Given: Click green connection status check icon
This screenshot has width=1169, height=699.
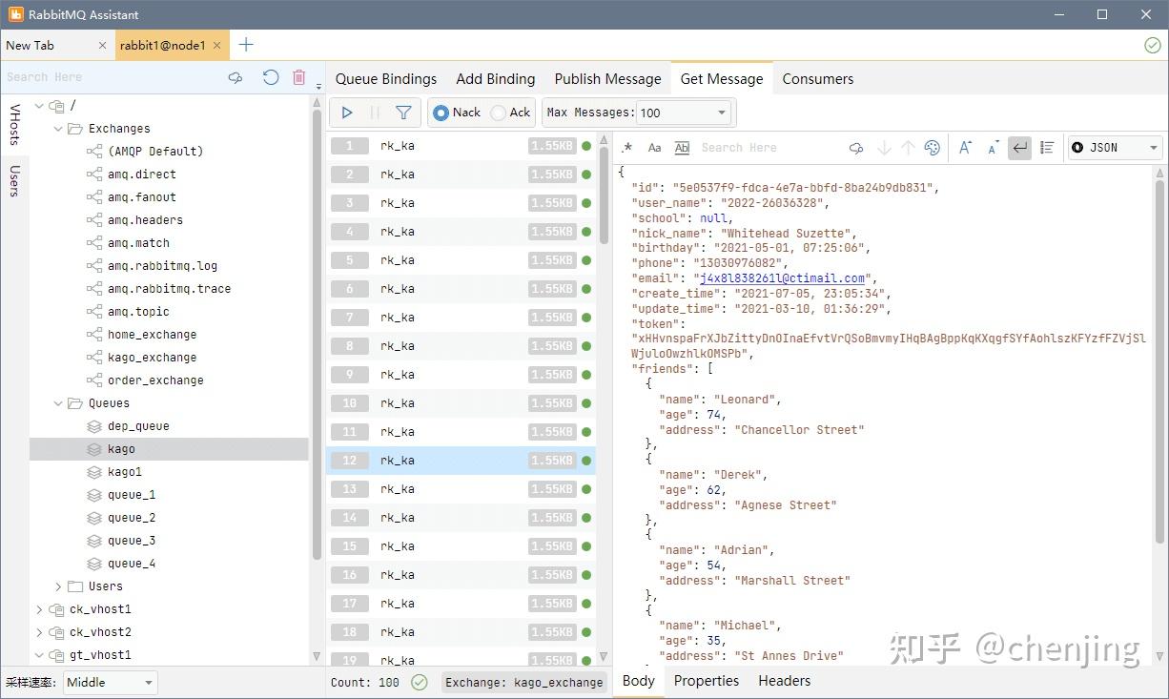Looking at the screenshot, I should pos(1152,45).
